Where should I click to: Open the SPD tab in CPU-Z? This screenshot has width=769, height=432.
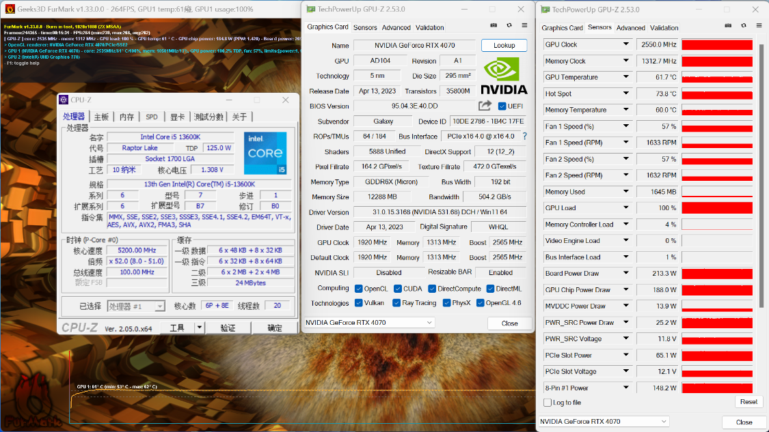click(x=152, y=117)
